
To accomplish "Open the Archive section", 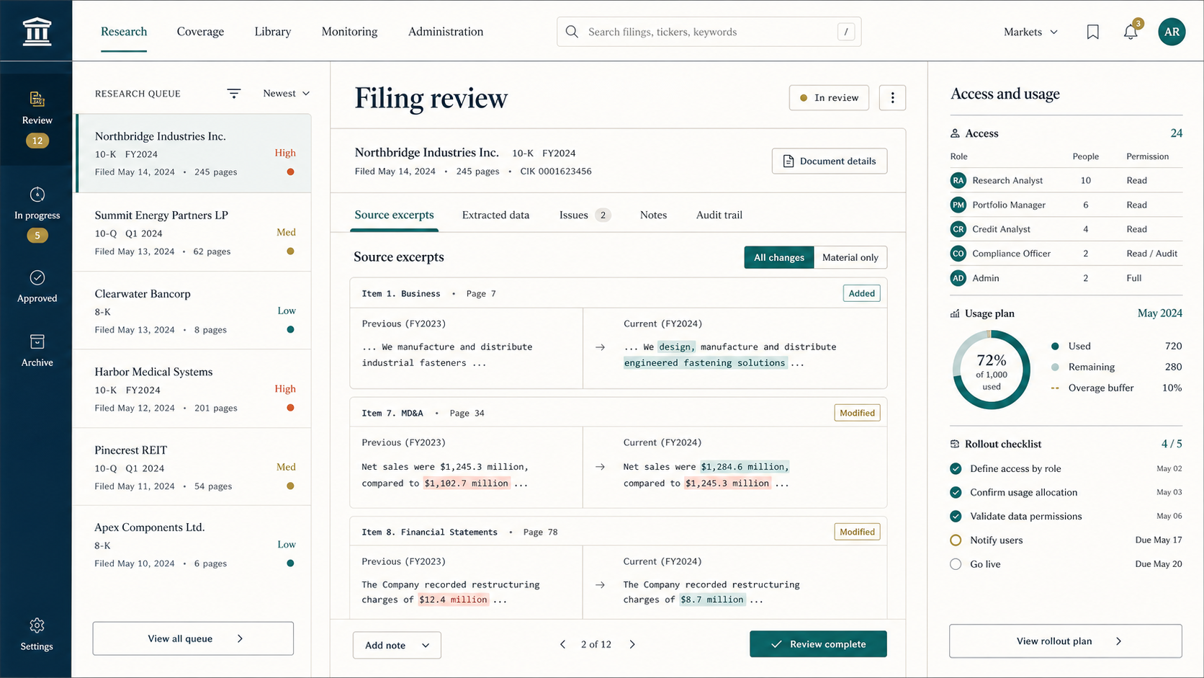I will click(x=37, y=350).
